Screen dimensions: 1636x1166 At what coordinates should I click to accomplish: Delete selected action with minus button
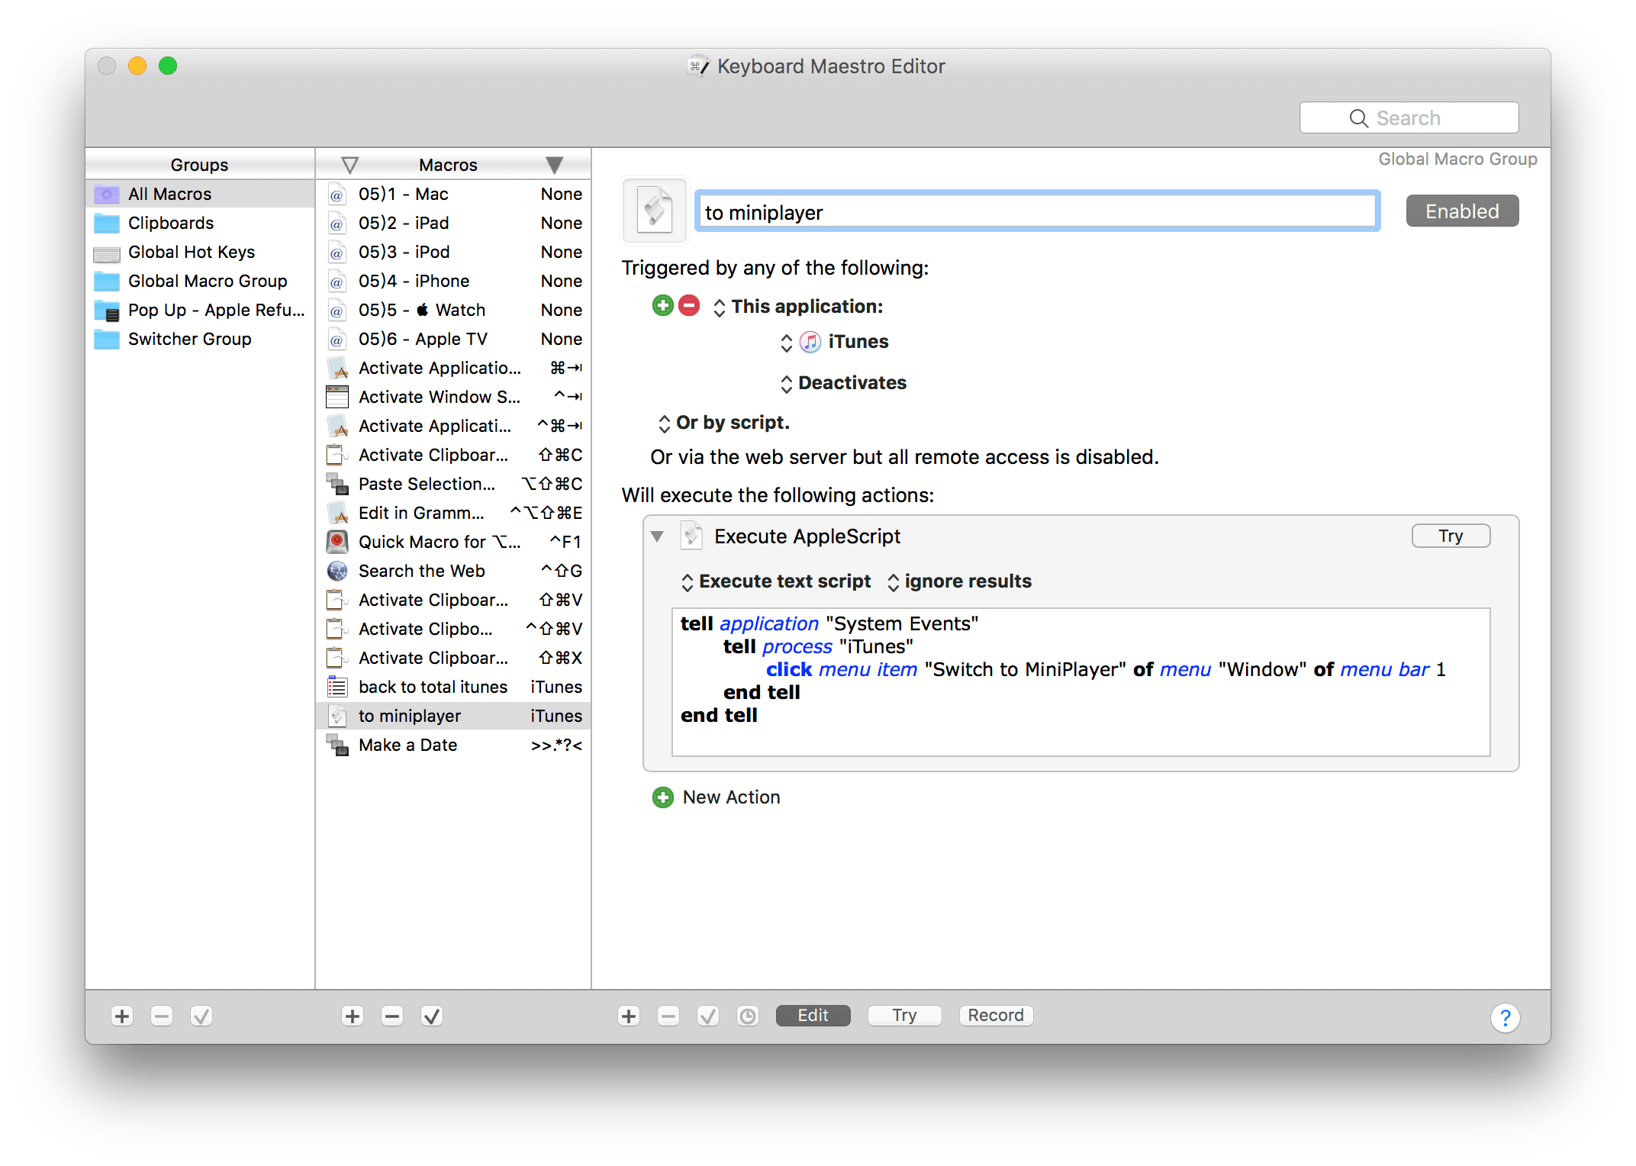tap(668, 1016)
